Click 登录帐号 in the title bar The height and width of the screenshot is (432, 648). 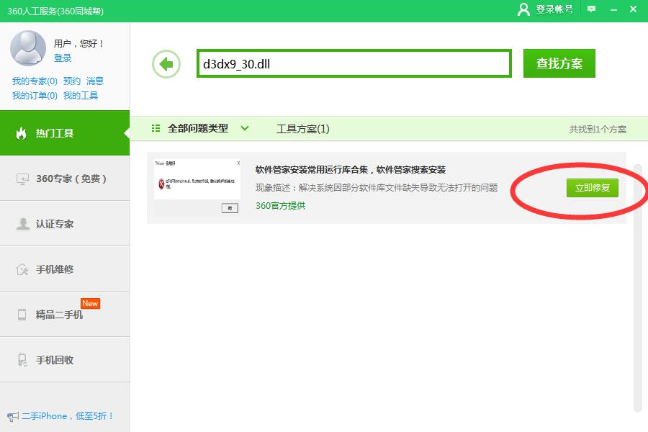[554, 9]
